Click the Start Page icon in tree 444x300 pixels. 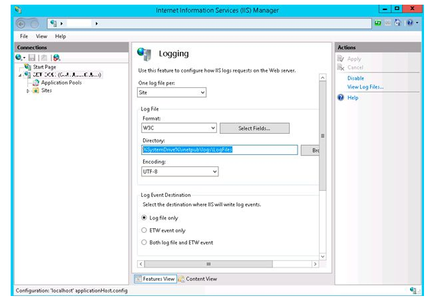coord(28,67)
